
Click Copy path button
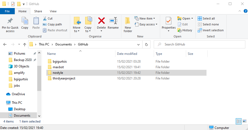[x=52, y=24]
